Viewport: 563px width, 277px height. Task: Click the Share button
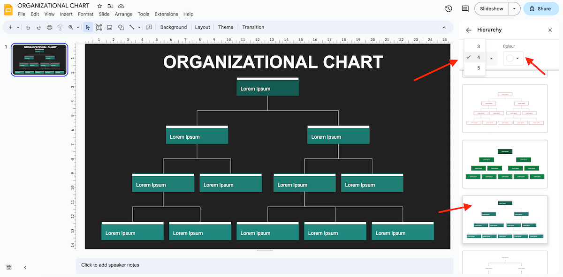pyautogui.click(x=540, y=8)
